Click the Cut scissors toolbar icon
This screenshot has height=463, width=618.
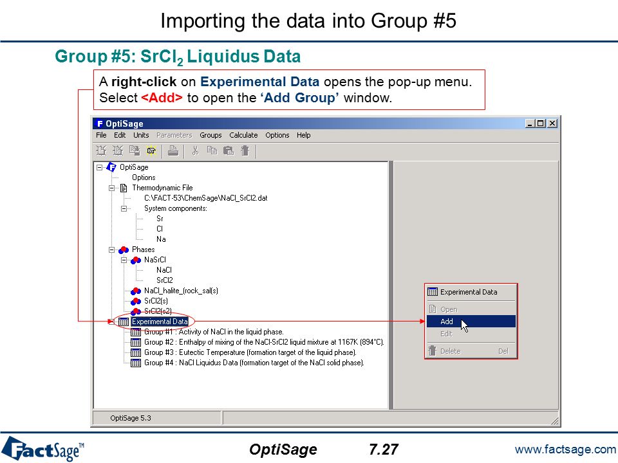195,150
